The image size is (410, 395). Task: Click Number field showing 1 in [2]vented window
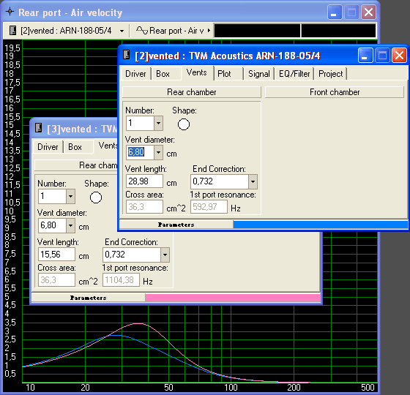click(140, 123)
